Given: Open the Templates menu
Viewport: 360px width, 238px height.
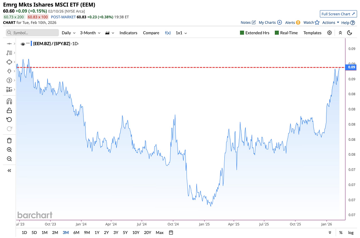Looking at the screenshot, I should coord(312,33).
